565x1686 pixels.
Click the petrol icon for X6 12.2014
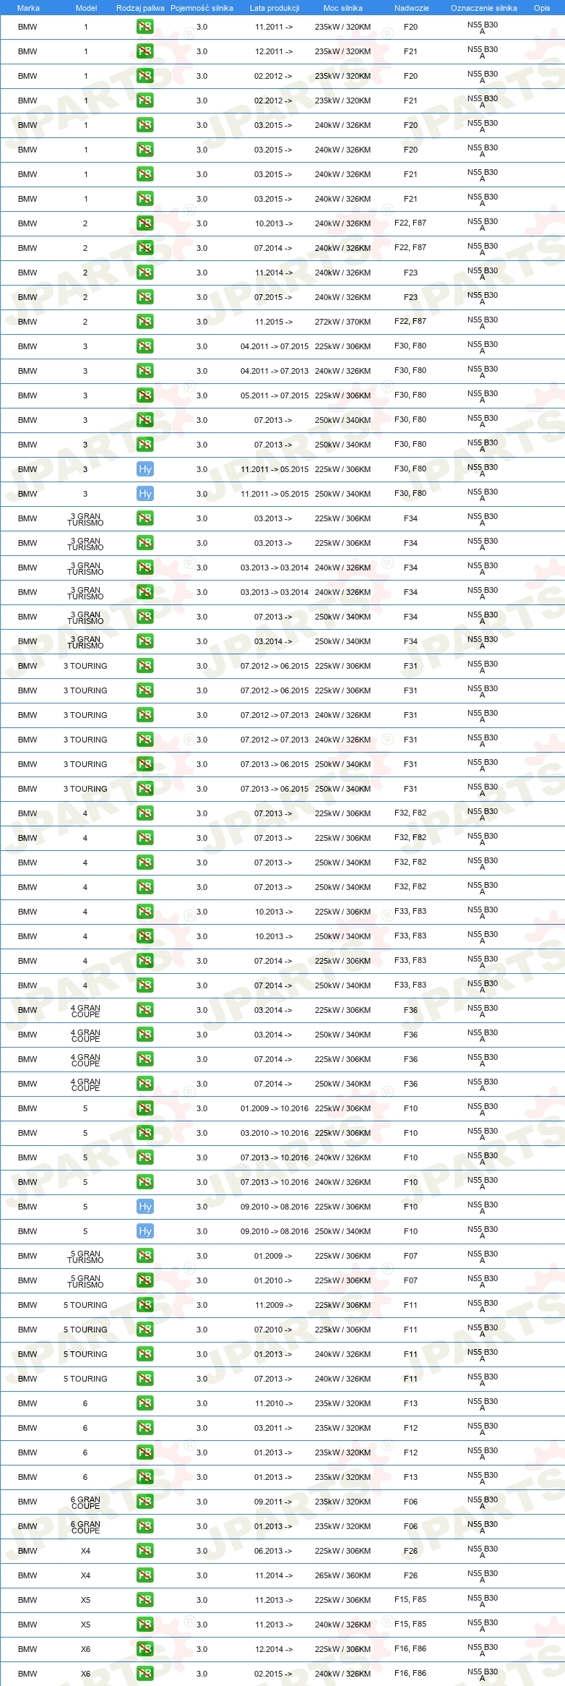(145, 1649)
